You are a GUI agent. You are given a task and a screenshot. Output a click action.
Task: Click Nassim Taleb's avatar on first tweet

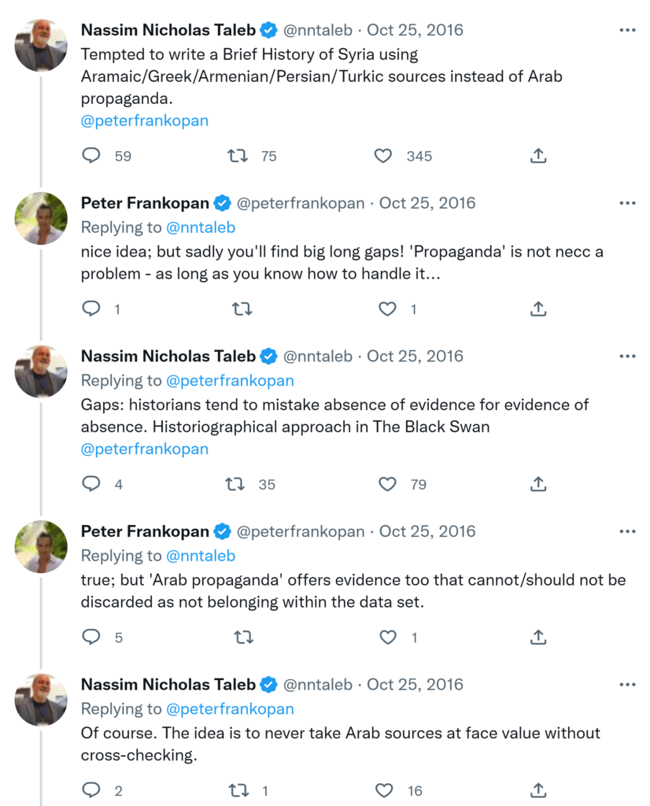(41, 45)
